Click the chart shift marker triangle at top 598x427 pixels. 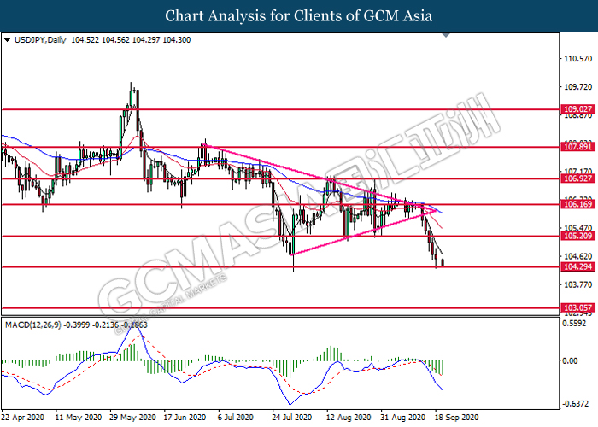446,36
